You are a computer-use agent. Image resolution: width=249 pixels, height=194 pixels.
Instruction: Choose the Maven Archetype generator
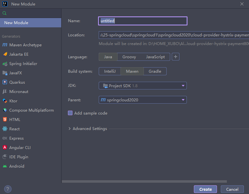tap(30, 45)
